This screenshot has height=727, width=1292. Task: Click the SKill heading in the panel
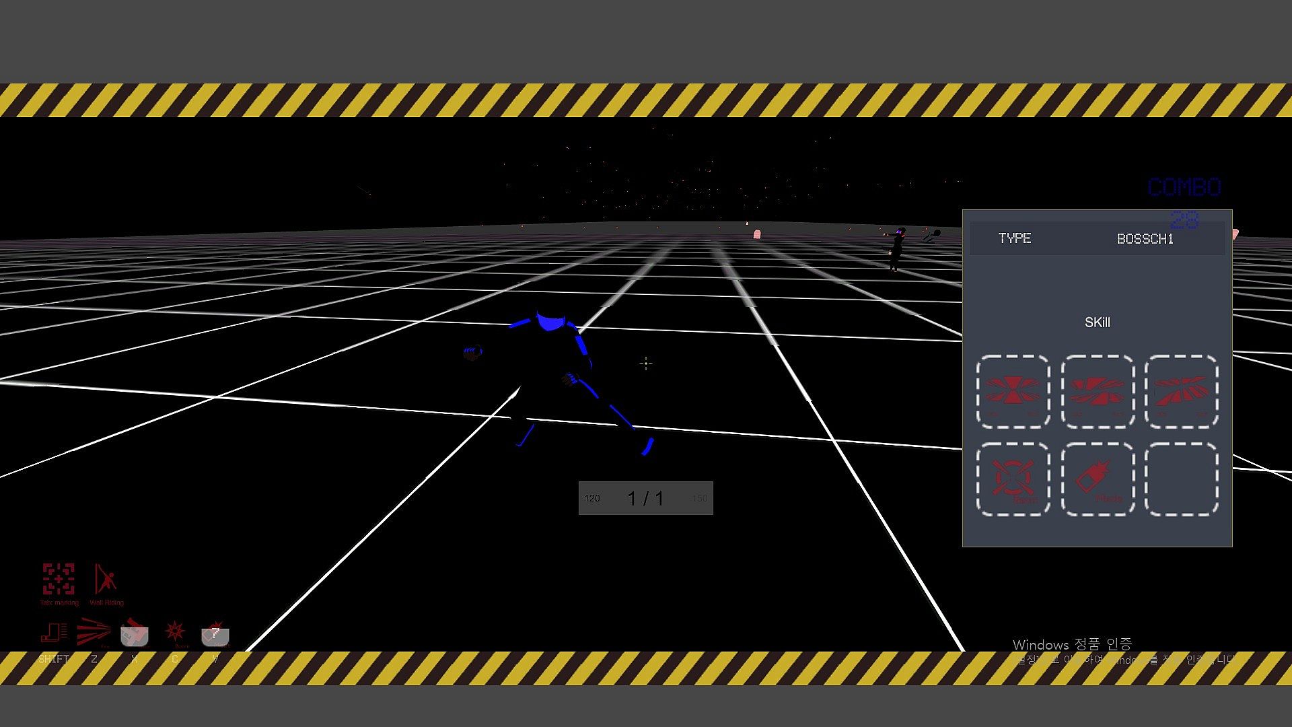coord(1097,322)
